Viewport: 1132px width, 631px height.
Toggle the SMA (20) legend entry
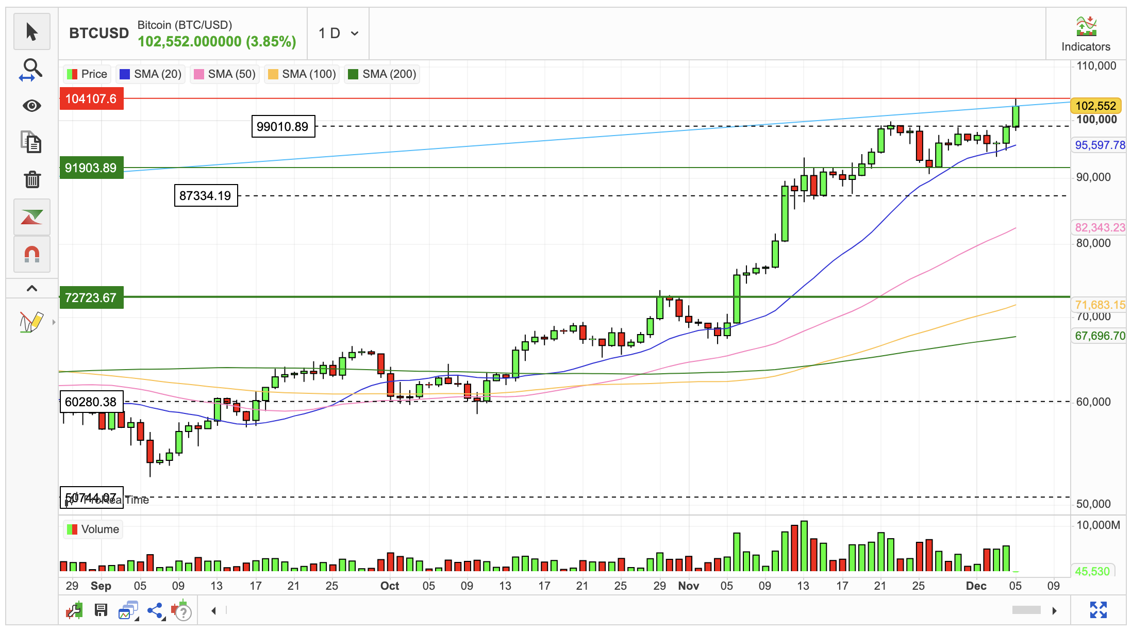click(x=151, y=74)
